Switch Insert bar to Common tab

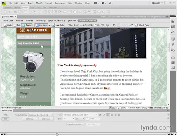(x=7, y=7)
